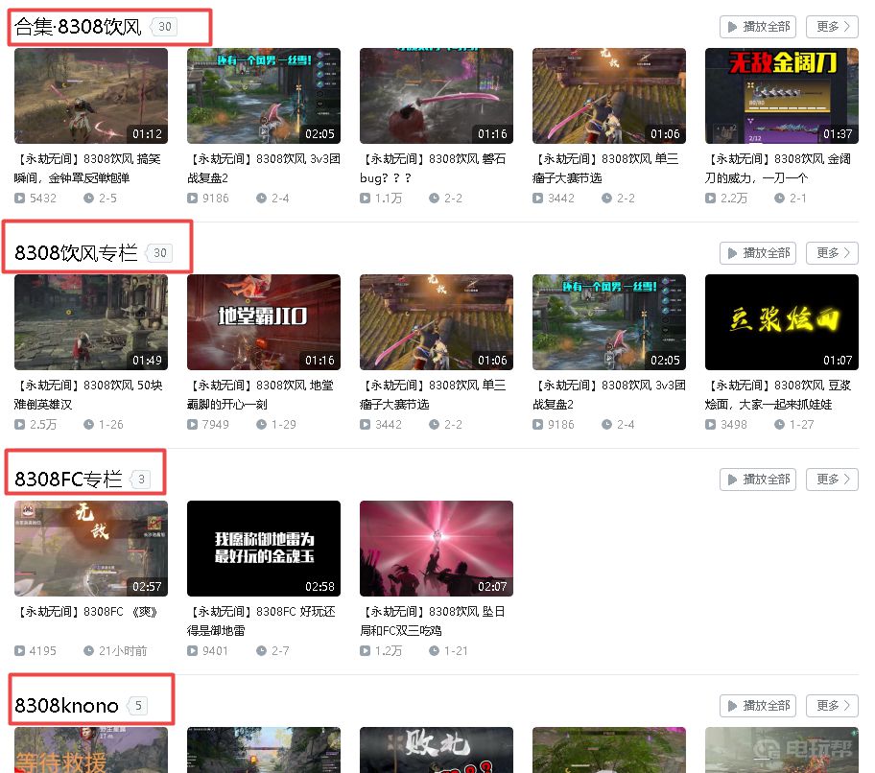Open the 单三瘤子大赛节选 thumbnail in 8308饮风专栏
875x773 pixels.
click(x=437, y=322)
